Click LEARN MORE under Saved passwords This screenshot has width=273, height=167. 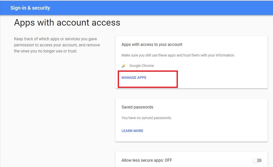point(132,131)
